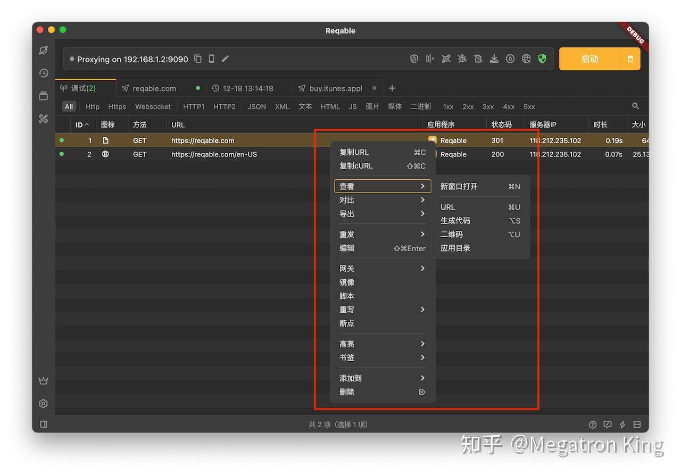Open the toolbox sidebar icon

click(x=44, y=119)
